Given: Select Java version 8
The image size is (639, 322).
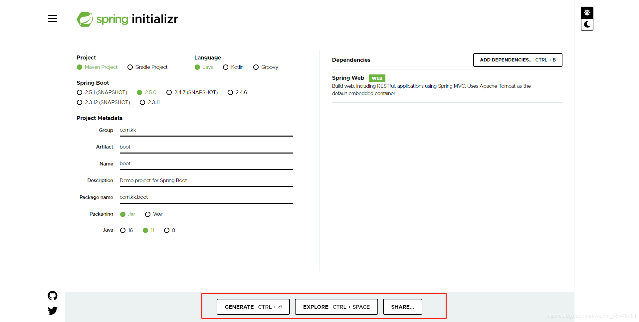Looking at the screenshot, I should (169, 230).
